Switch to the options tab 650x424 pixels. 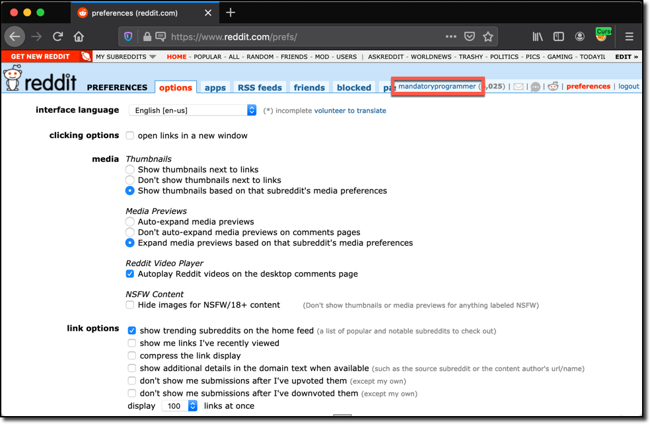pos(176,87)
